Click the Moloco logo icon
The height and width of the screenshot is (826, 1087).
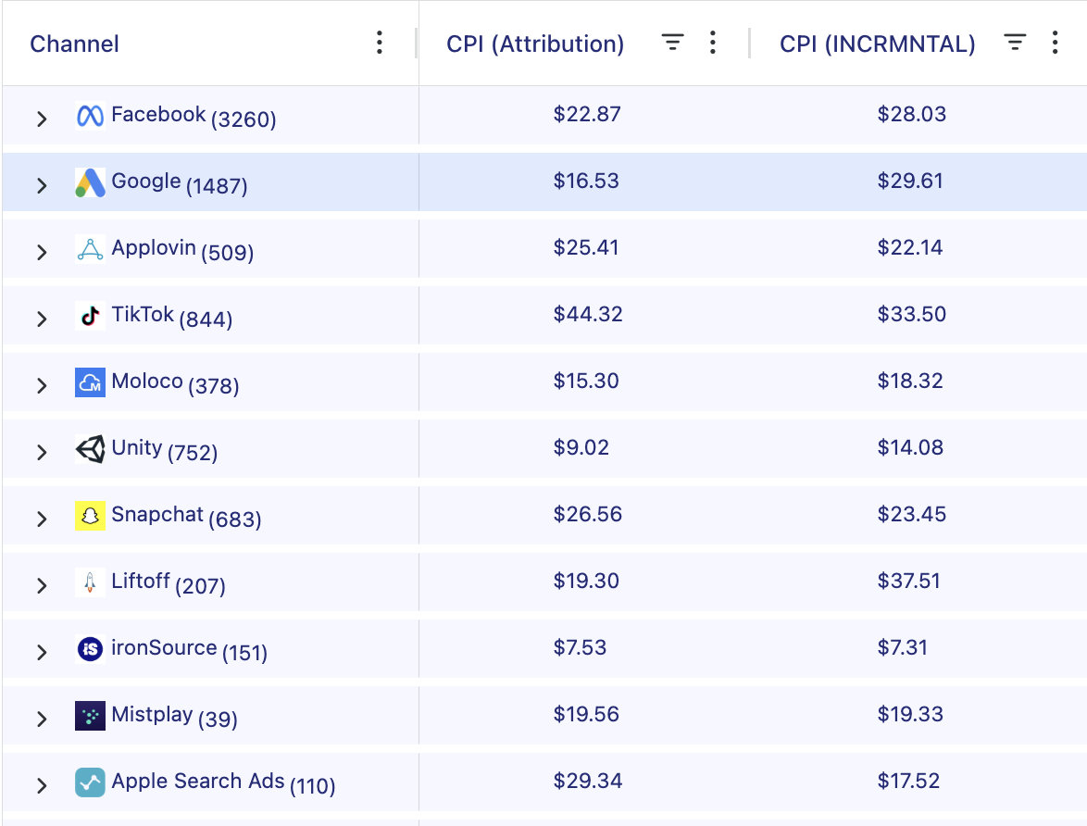(90, 382)
